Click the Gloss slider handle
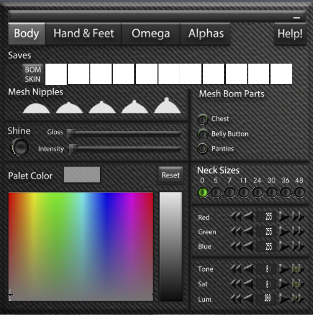 click(x=71, y=134)
